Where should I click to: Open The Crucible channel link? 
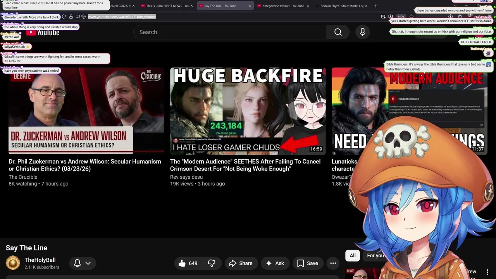point(23,177)
